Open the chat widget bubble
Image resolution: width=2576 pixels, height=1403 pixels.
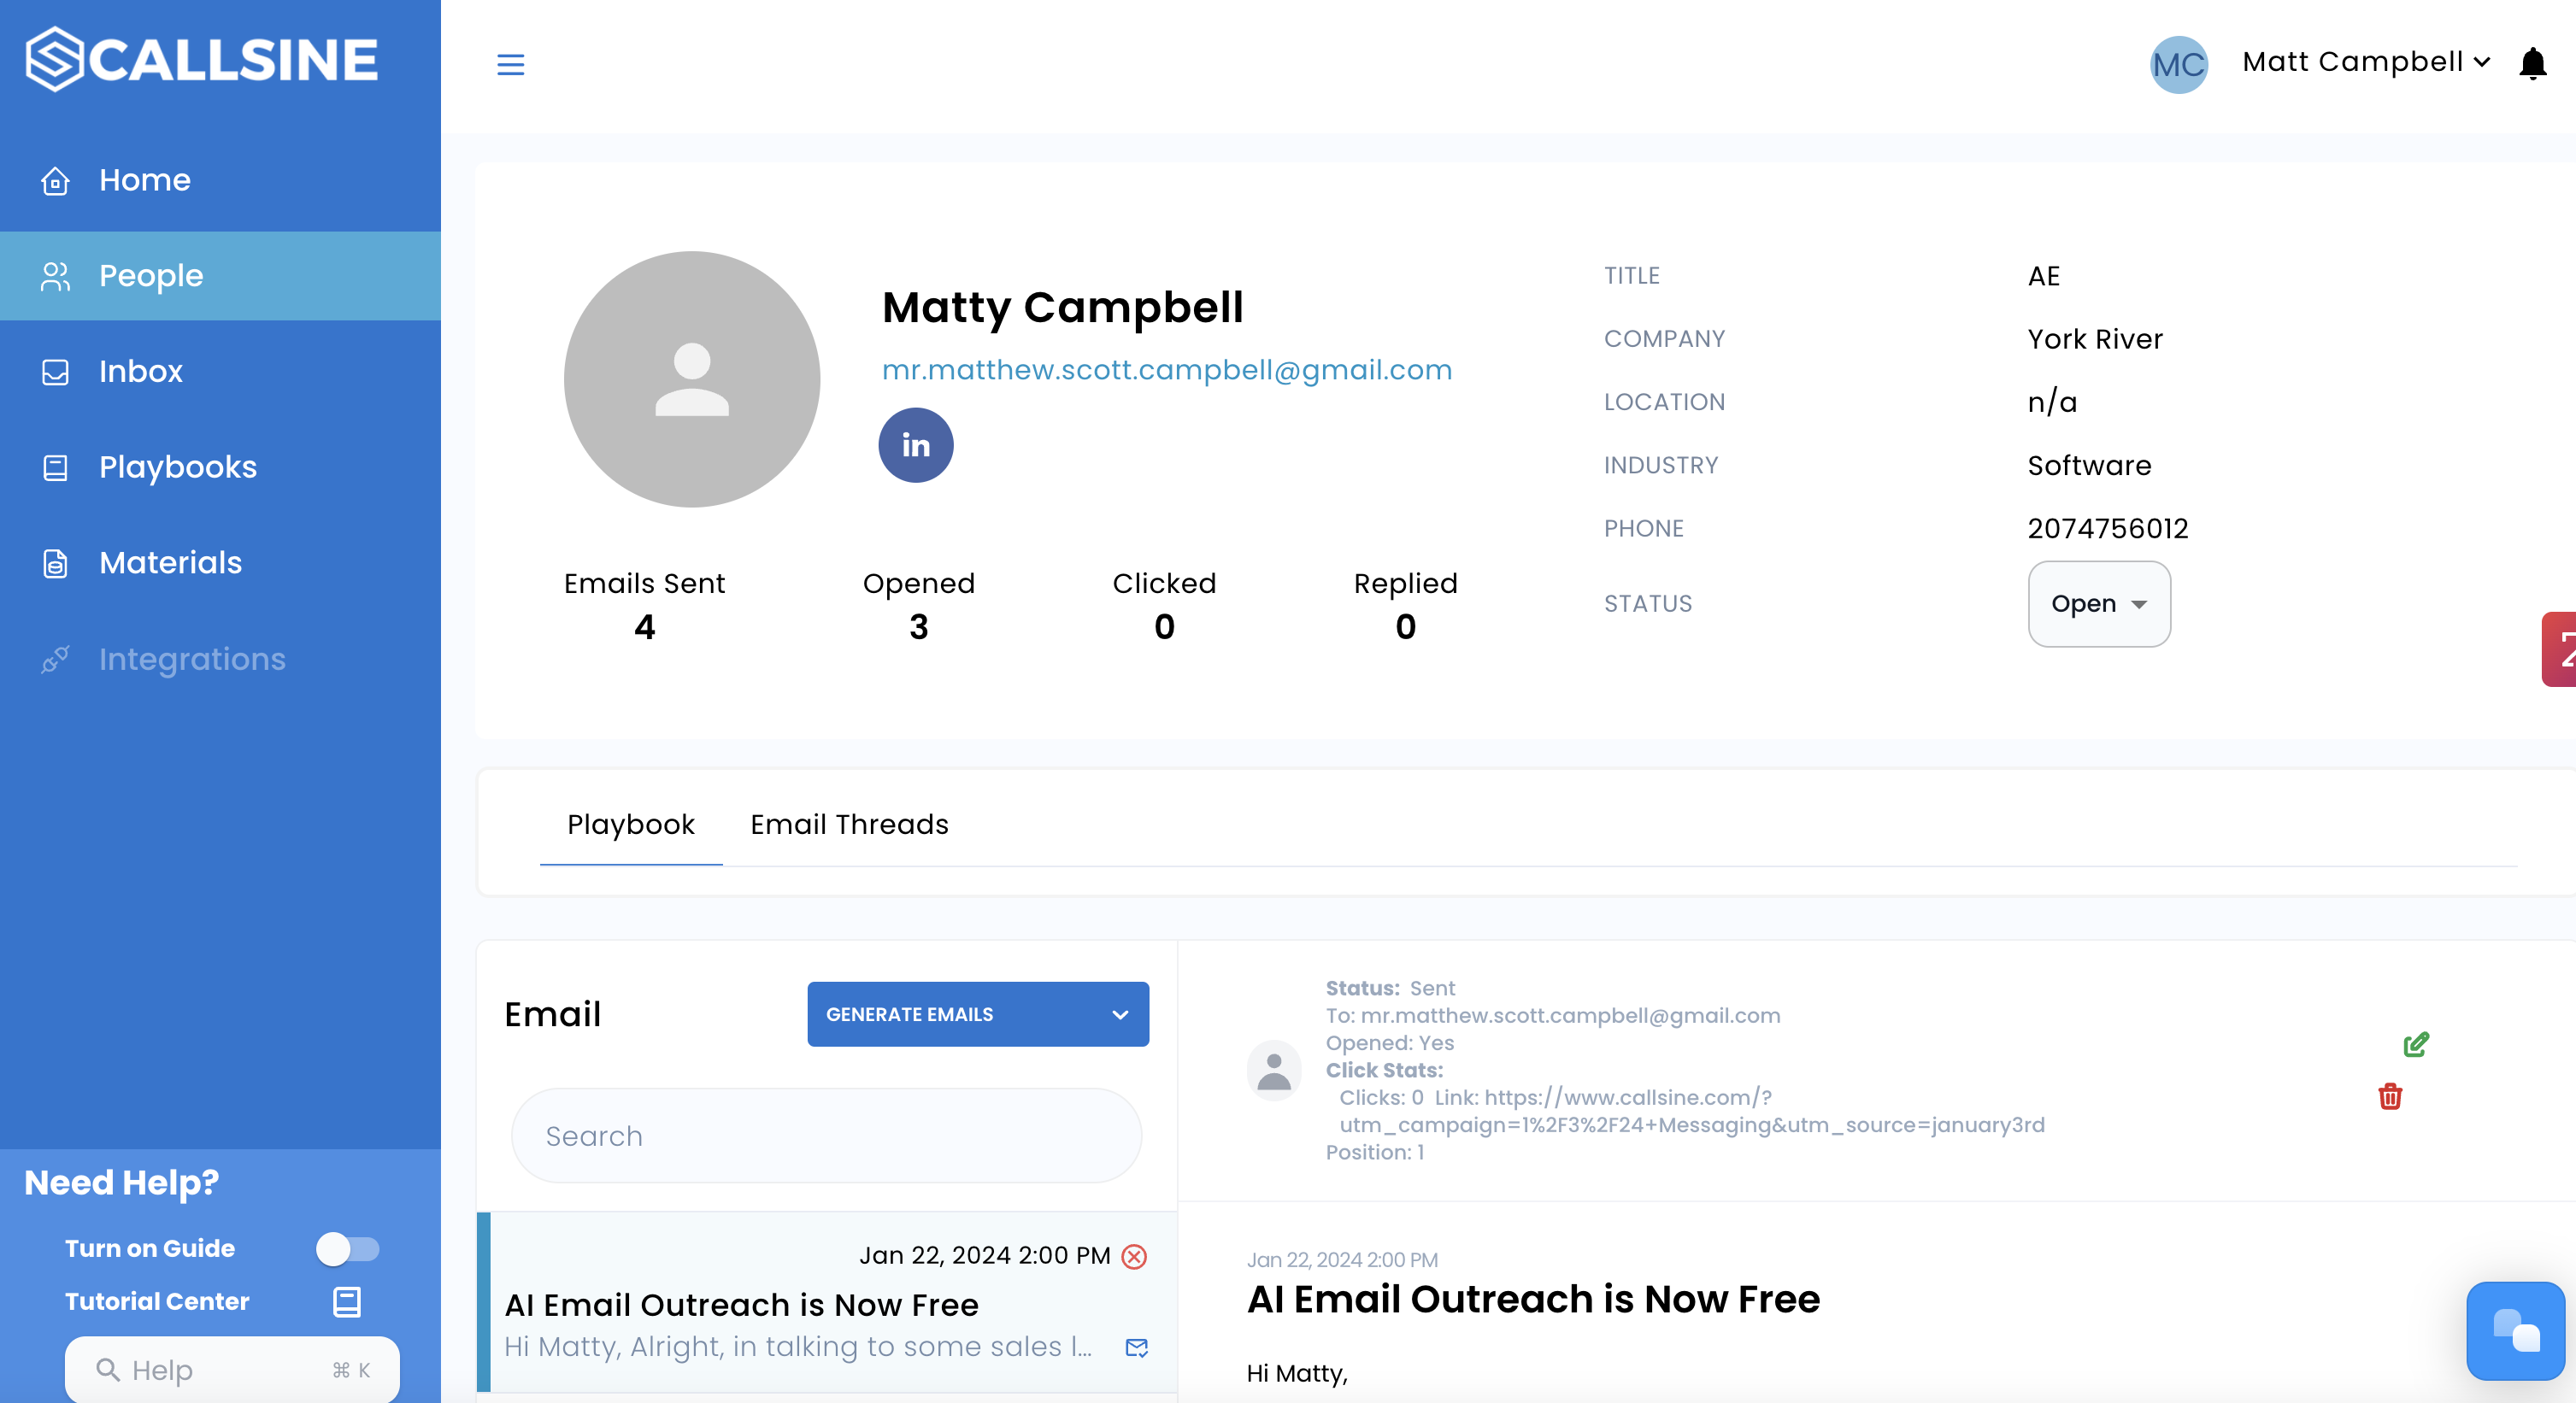coord(2514,1330)
